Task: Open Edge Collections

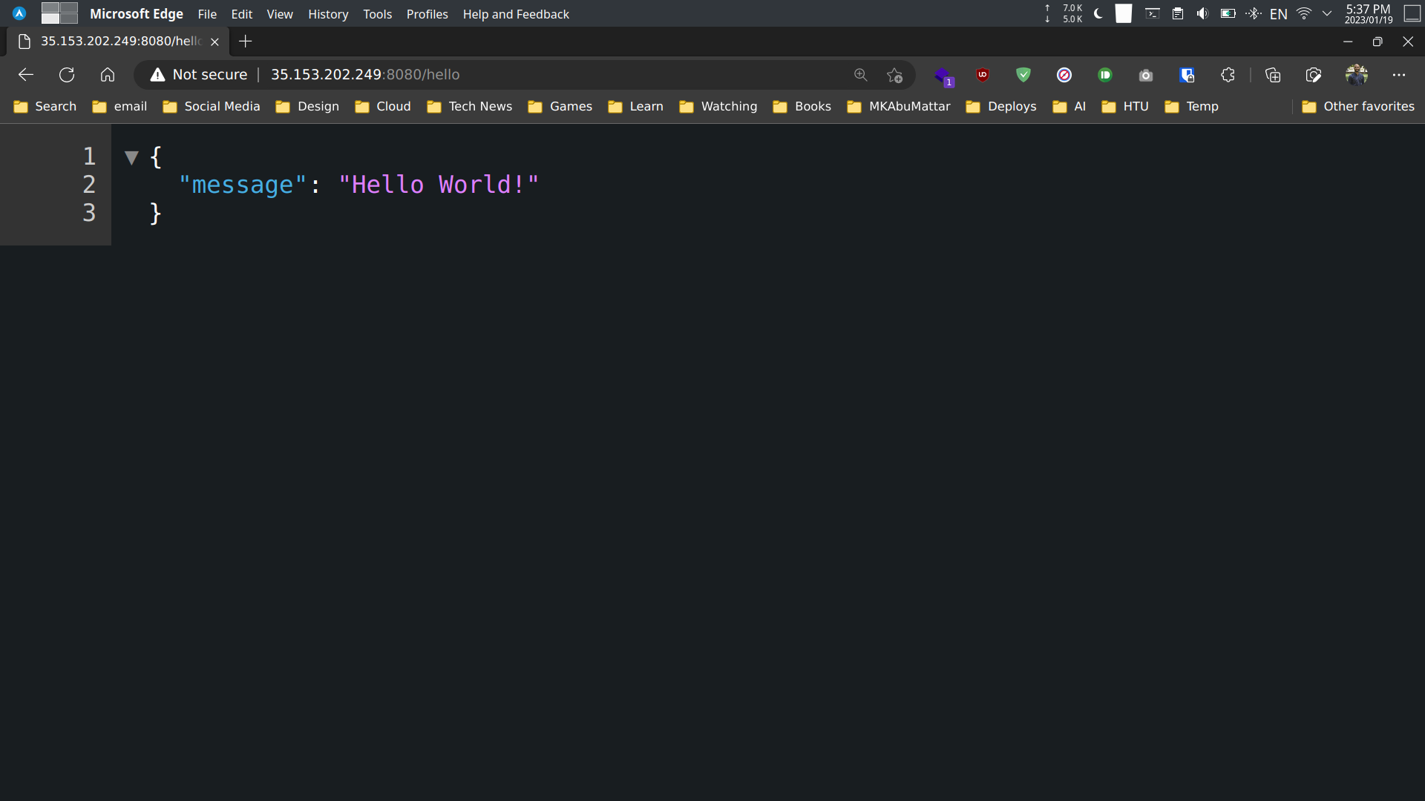Action: 1274,74
